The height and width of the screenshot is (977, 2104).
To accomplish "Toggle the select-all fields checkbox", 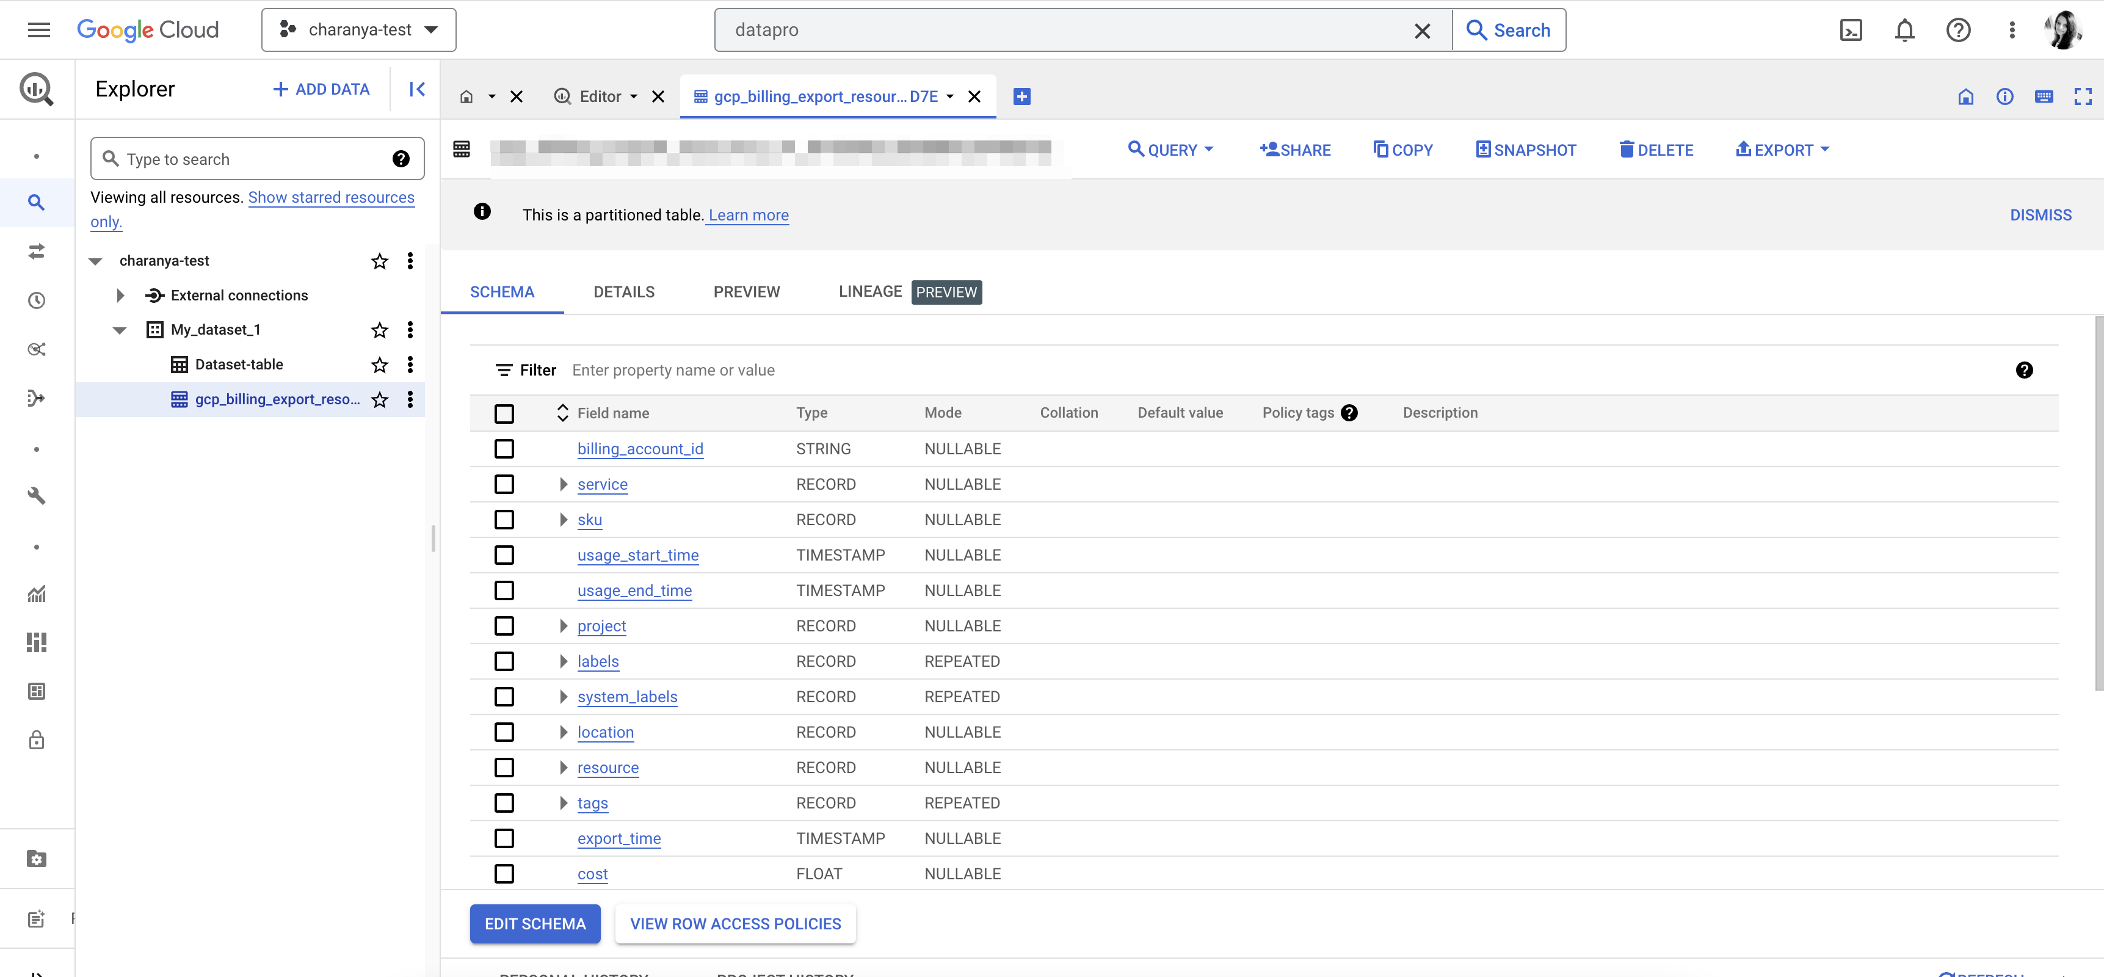I will tap(504, 414).
